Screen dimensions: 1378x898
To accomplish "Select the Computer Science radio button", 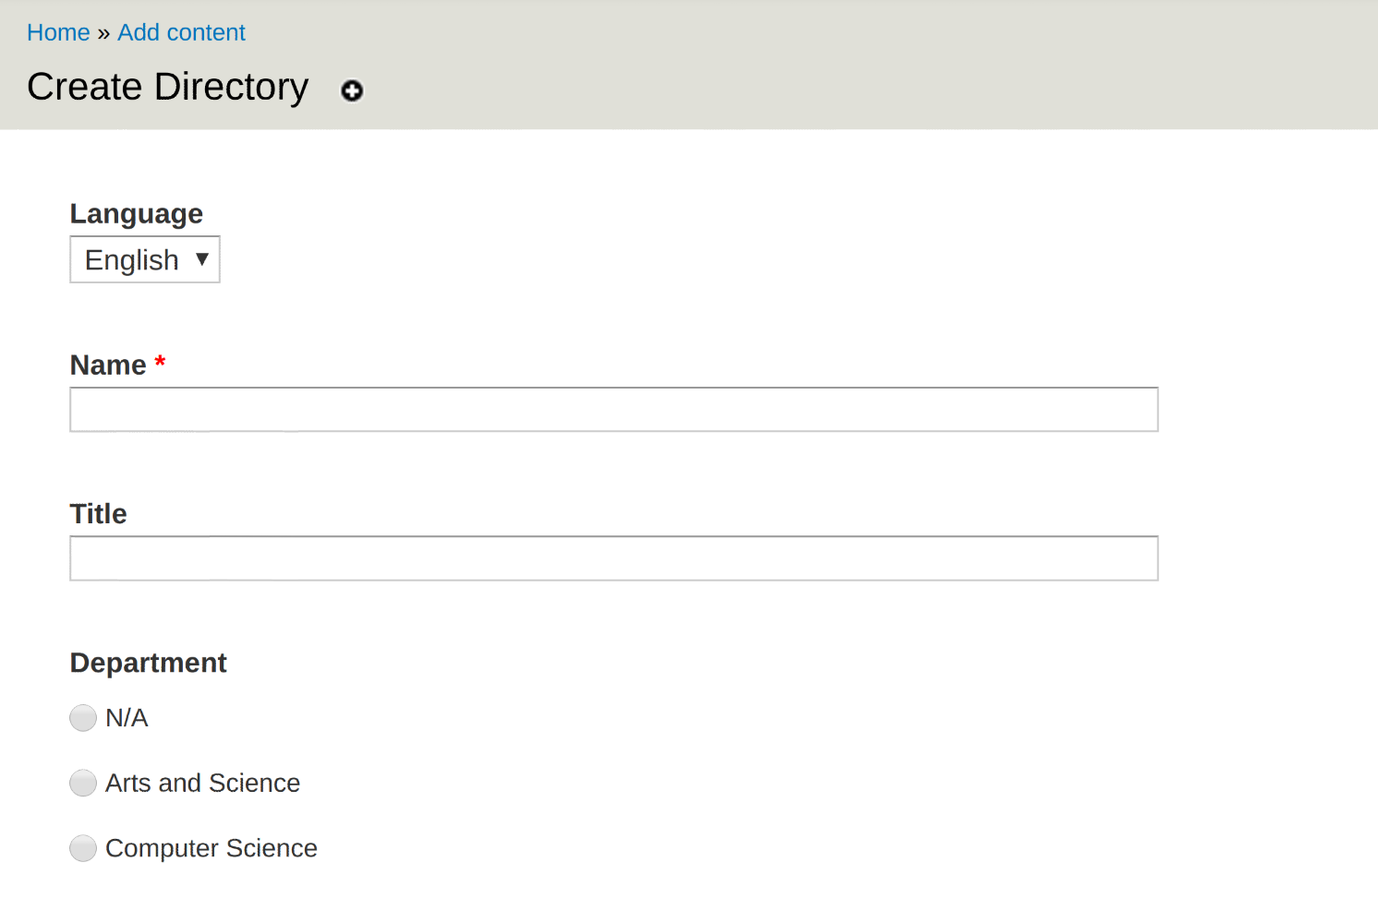I will pos(83,848).
